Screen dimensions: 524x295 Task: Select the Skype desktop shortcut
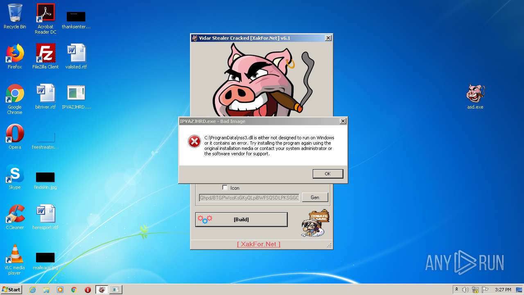tap(15, 177)
